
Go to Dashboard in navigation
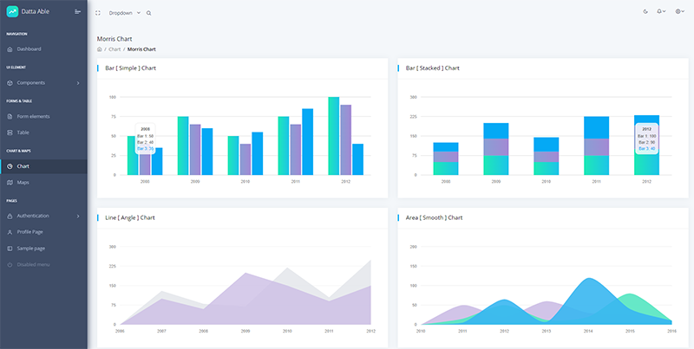point(43,49)
